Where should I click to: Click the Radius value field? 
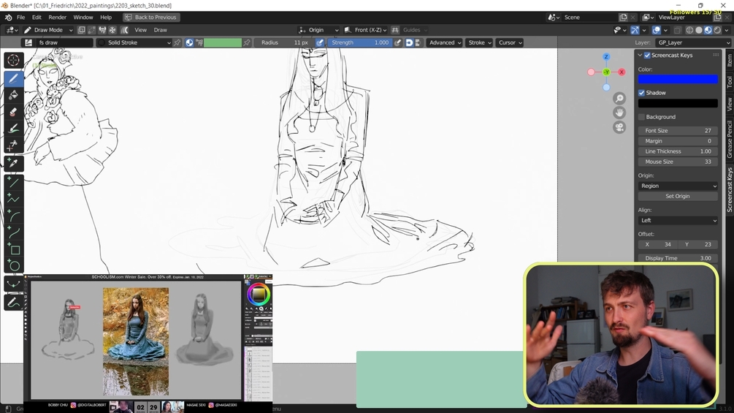coord(284,42)
